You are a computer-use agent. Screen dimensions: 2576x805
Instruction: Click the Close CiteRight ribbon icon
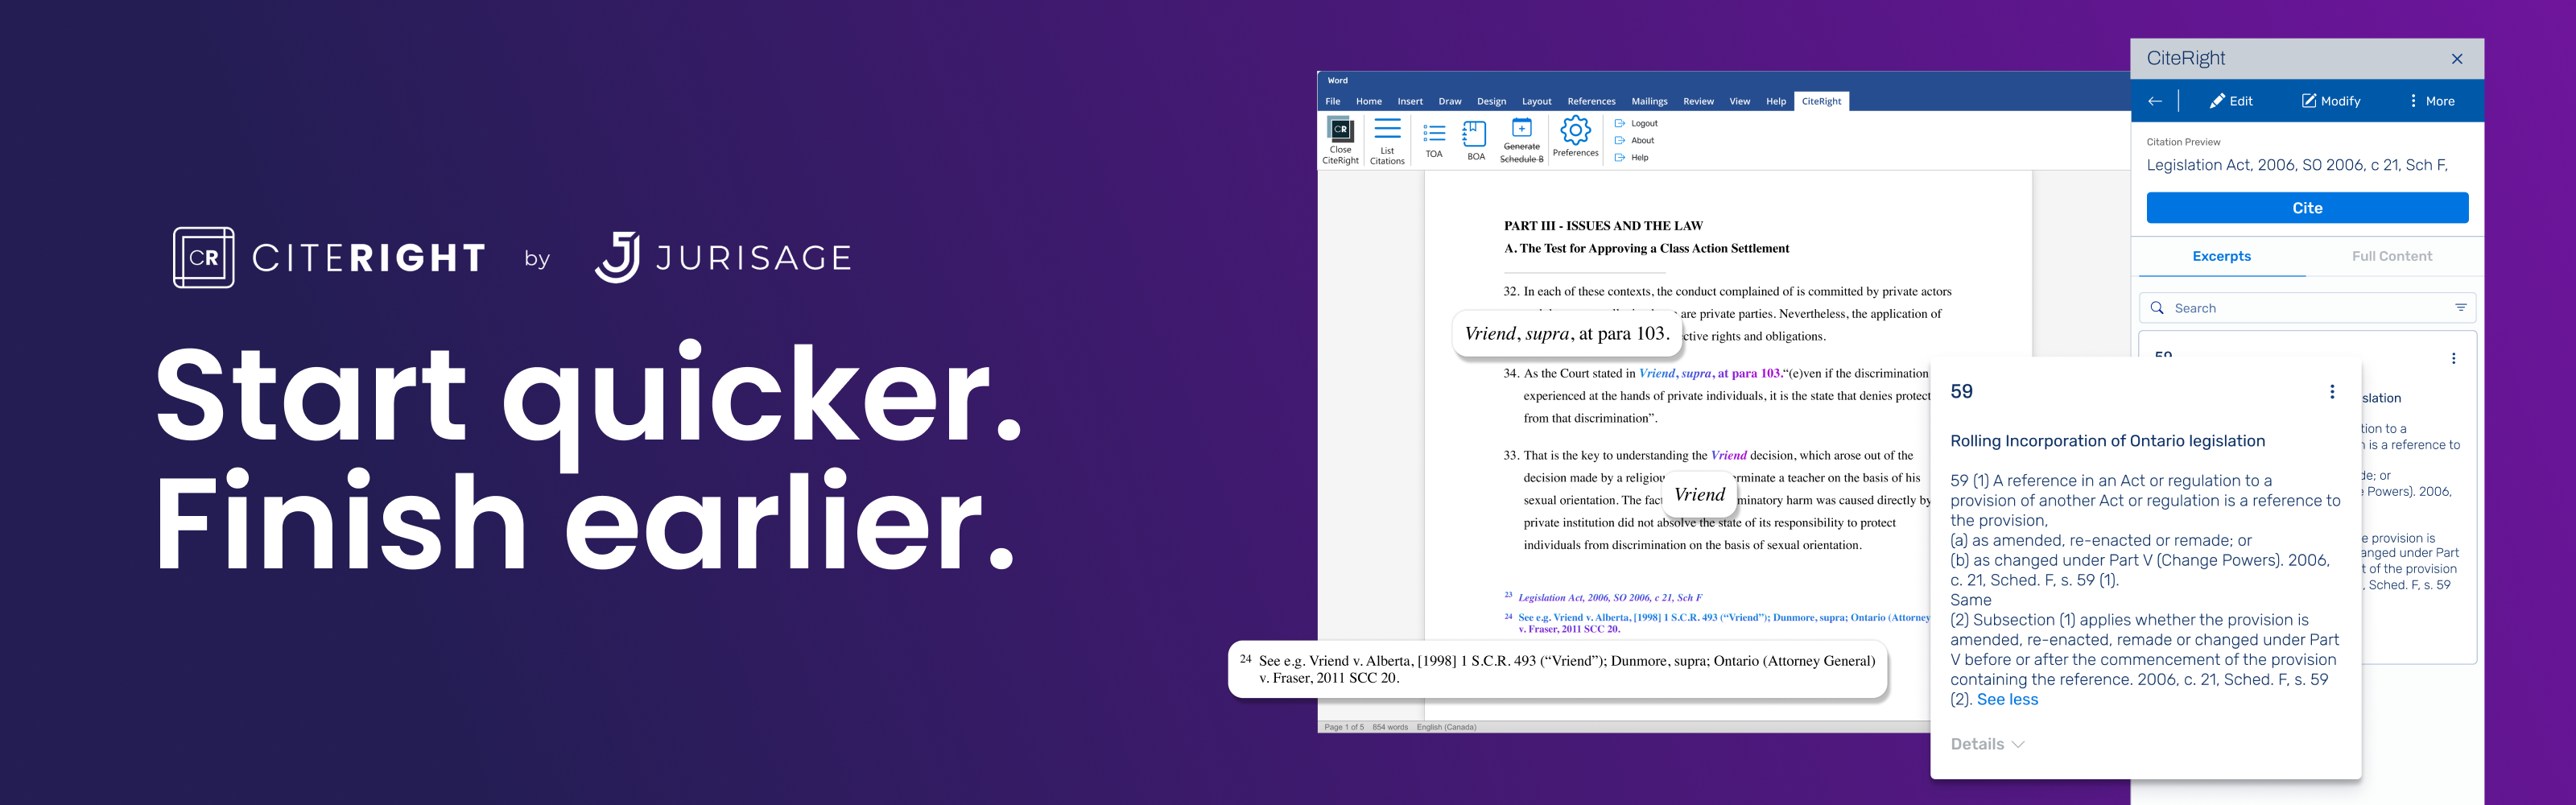tap(1340, 140)
